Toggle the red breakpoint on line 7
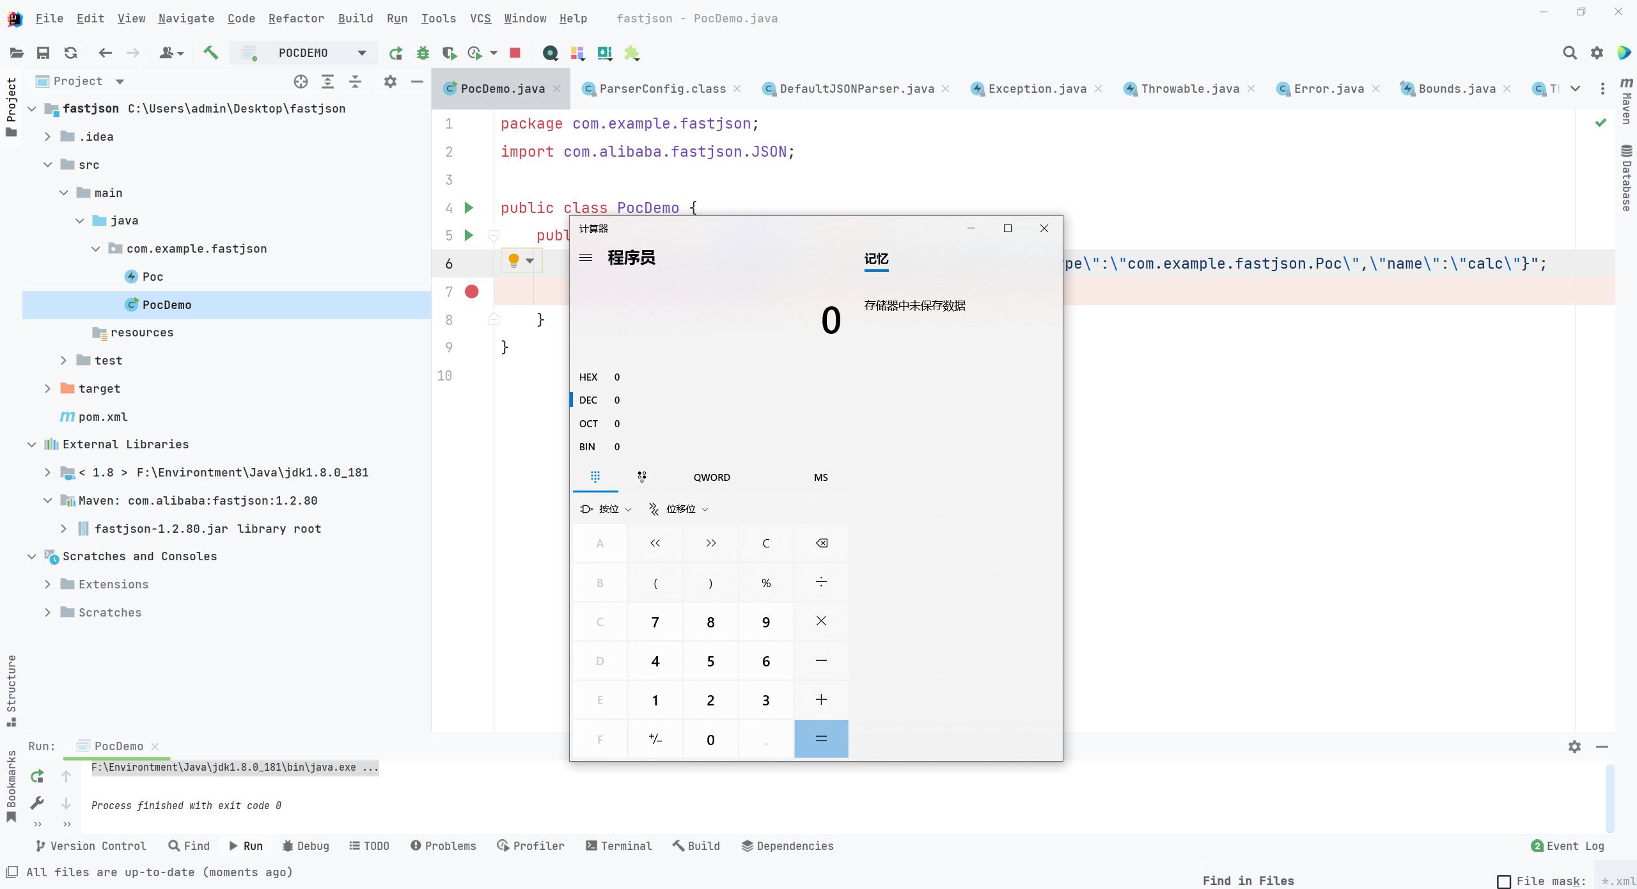 [x=472, y=292]
